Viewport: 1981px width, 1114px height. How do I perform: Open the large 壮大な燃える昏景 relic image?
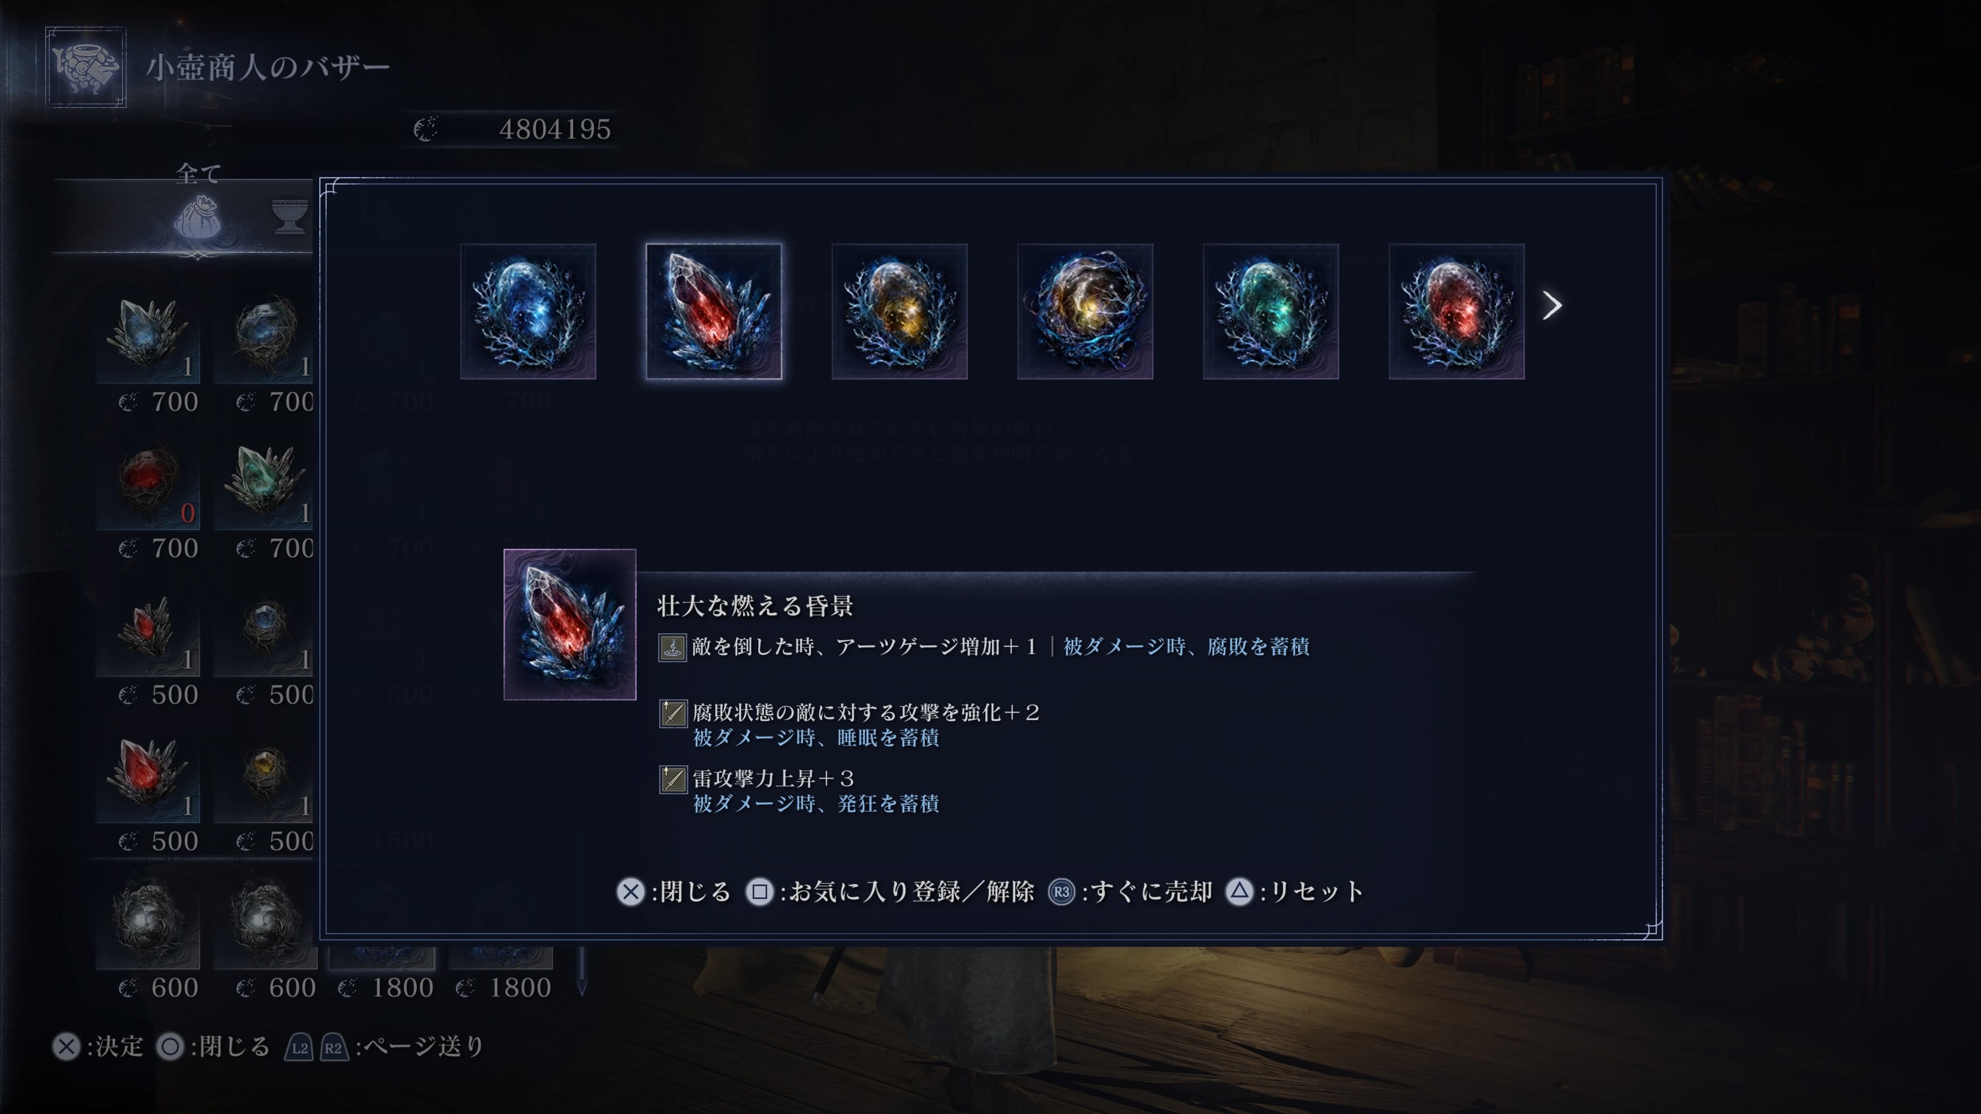[570, 624]
